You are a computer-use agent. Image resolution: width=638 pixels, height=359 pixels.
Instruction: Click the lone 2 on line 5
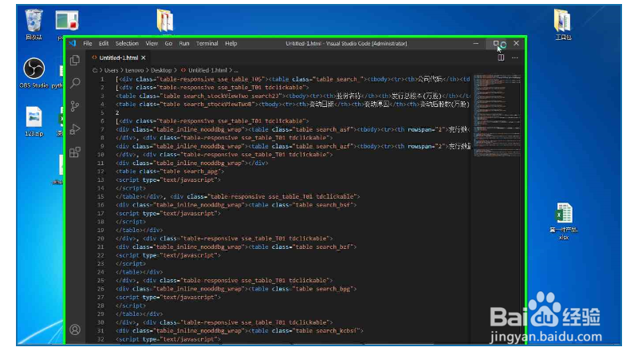(x=117, y=112)
